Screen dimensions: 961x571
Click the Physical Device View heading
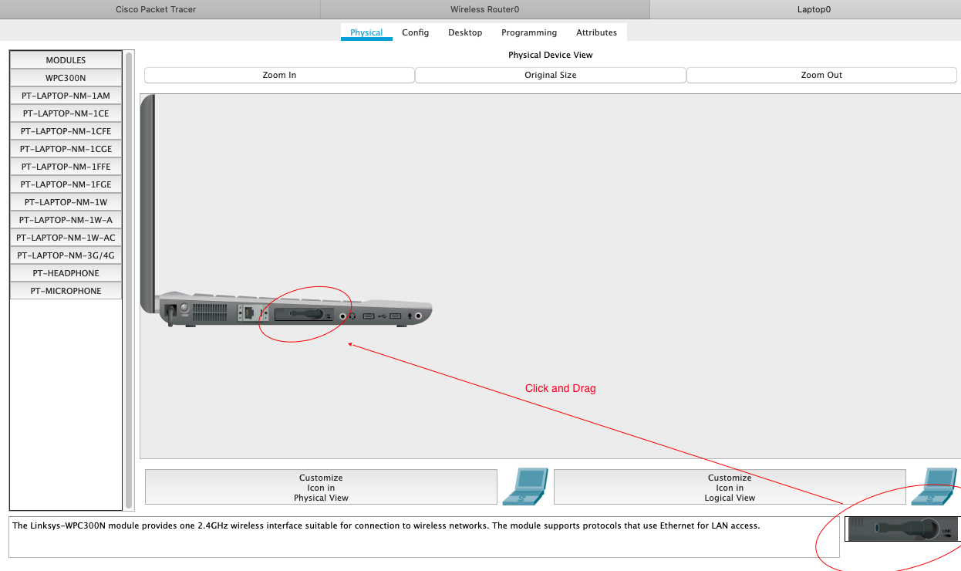pos(551,55)
